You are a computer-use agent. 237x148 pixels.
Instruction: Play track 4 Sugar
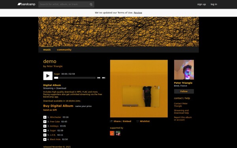[45, 131]
